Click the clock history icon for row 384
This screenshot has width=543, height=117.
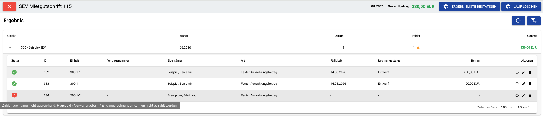517,95
